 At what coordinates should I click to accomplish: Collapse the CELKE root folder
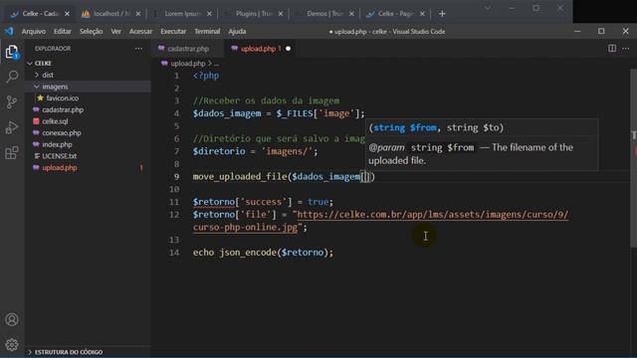pyautogui.click(x=30, y=64)
